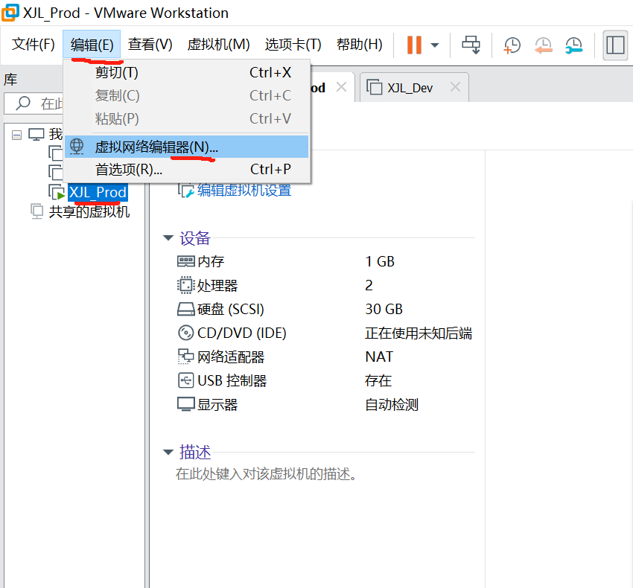Open the snapshot manager icon

573,45
